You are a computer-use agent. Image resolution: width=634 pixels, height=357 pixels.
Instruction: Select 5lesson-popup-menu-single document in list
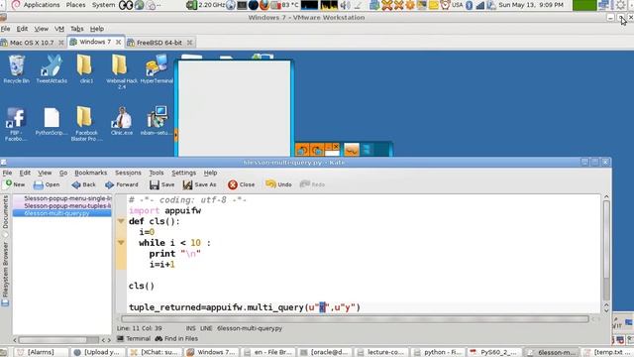point(62,198)
